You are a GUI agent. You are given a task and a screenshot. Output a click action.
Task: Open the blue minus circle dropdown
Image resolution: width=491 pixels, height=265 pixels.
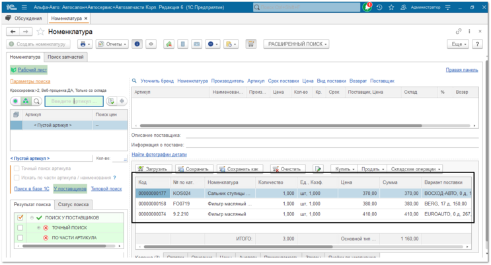213,44
